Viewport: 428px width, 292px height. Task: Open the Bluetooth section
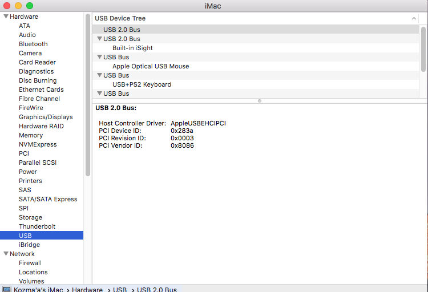33,44
